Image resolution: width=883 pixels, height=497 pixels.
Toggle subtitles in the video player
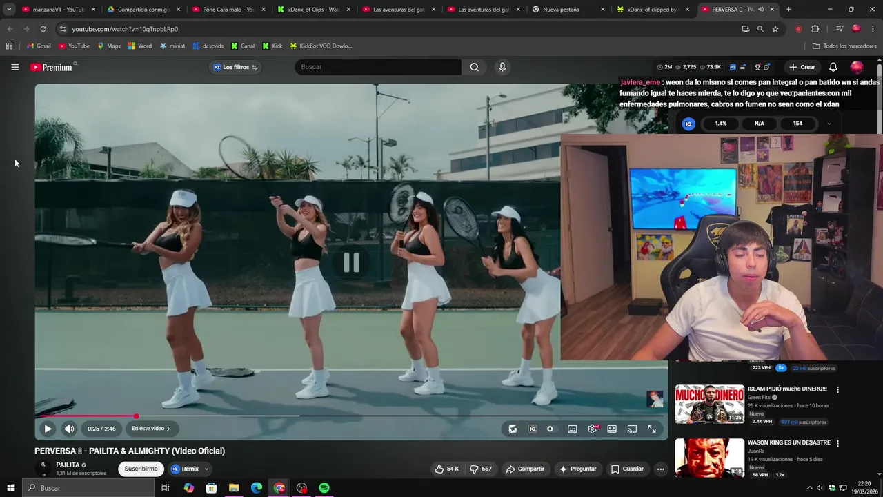click(572, 429)
